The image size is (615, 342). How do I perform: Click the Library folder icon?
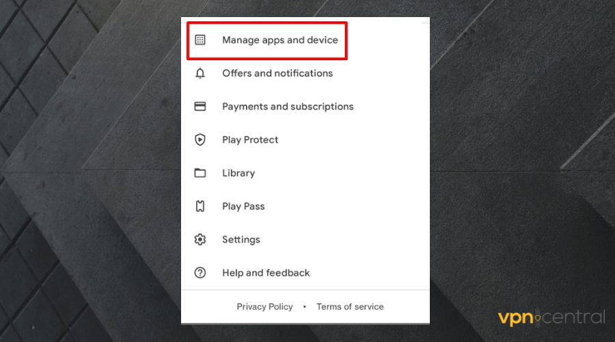pos(200,173)
